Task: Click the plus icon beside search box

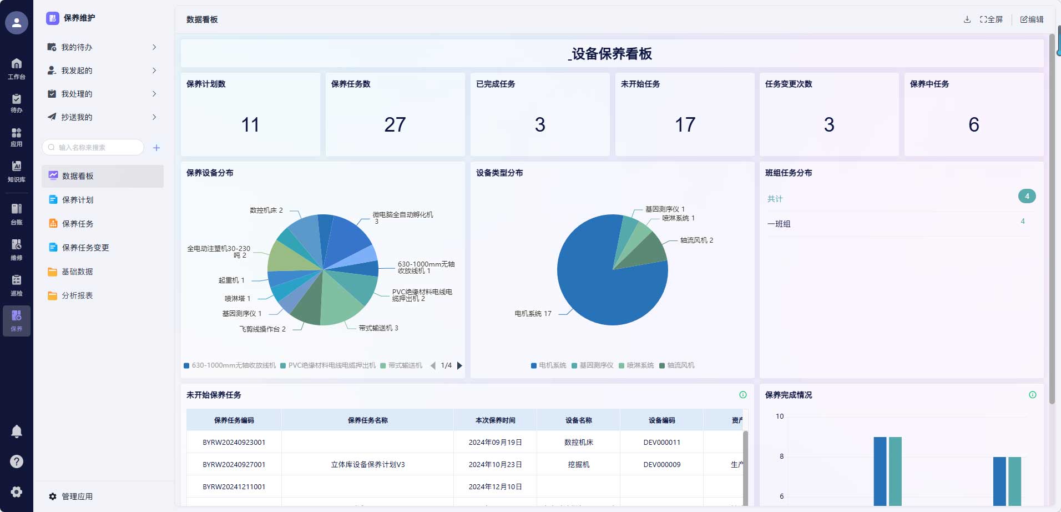Action: click(156, 148)
